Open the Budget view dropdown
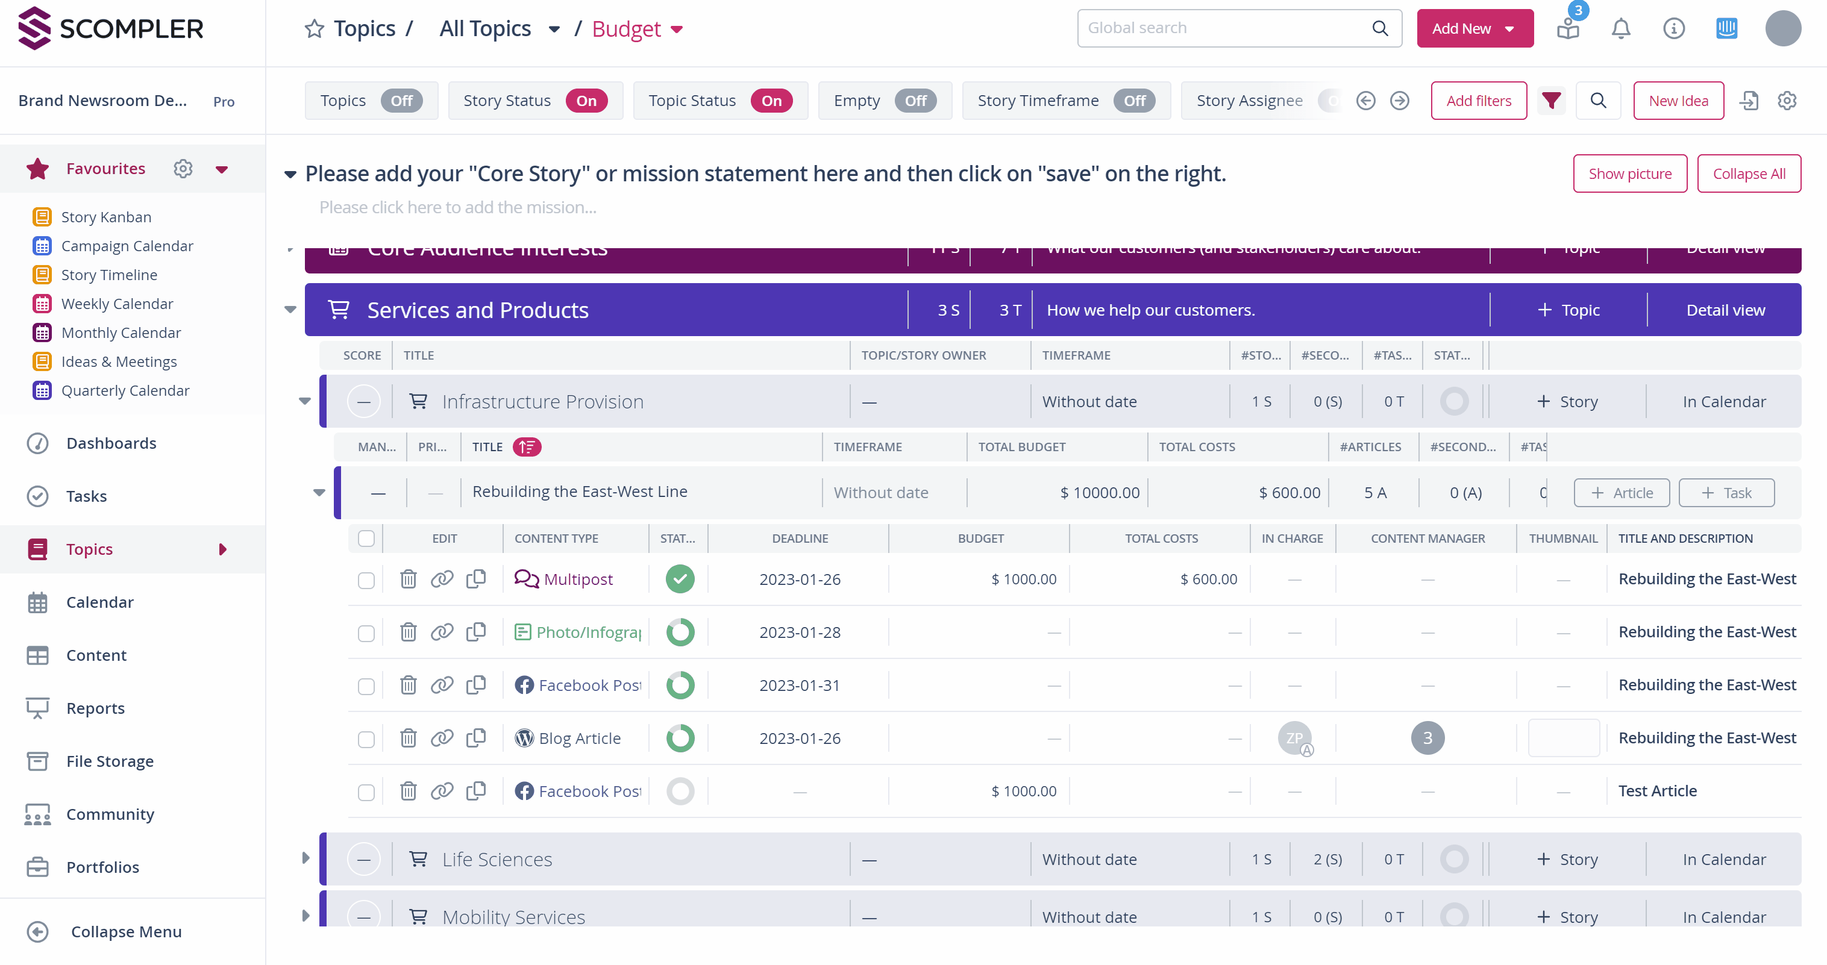 pos(677,29)
